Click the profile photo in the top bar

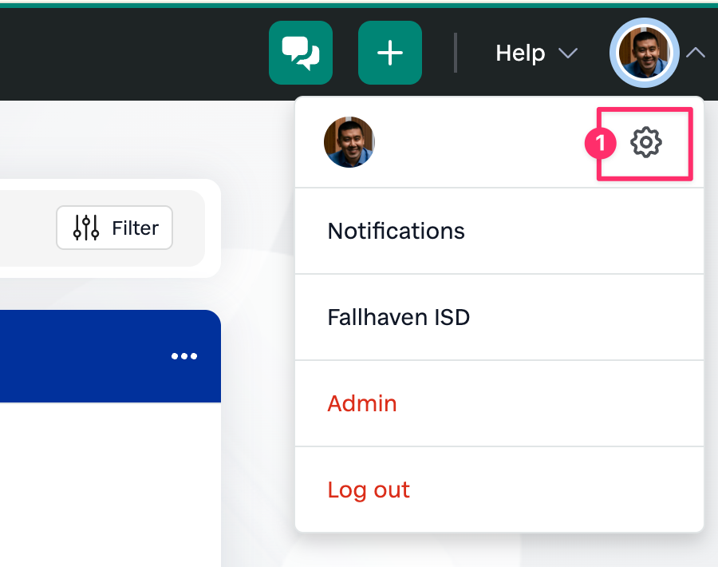[644, 53]
